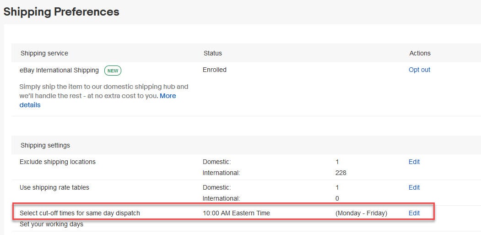The height and width of the screenshot is (235, 481).
Task: Click the Set your working days label
Action: pyautogui.click(x=51, y=224)
